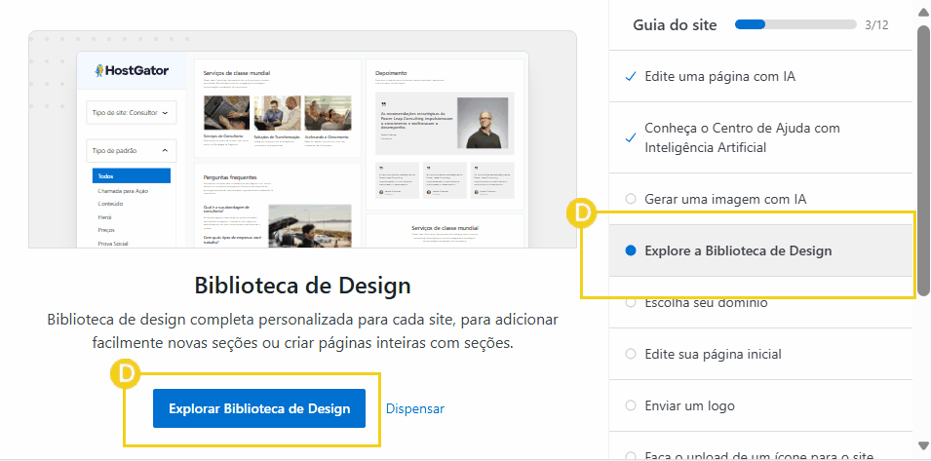The width and height of the screenshot is (931, 461).
Task: Click the Guia do site heading
Action: (x=675, y=25)
